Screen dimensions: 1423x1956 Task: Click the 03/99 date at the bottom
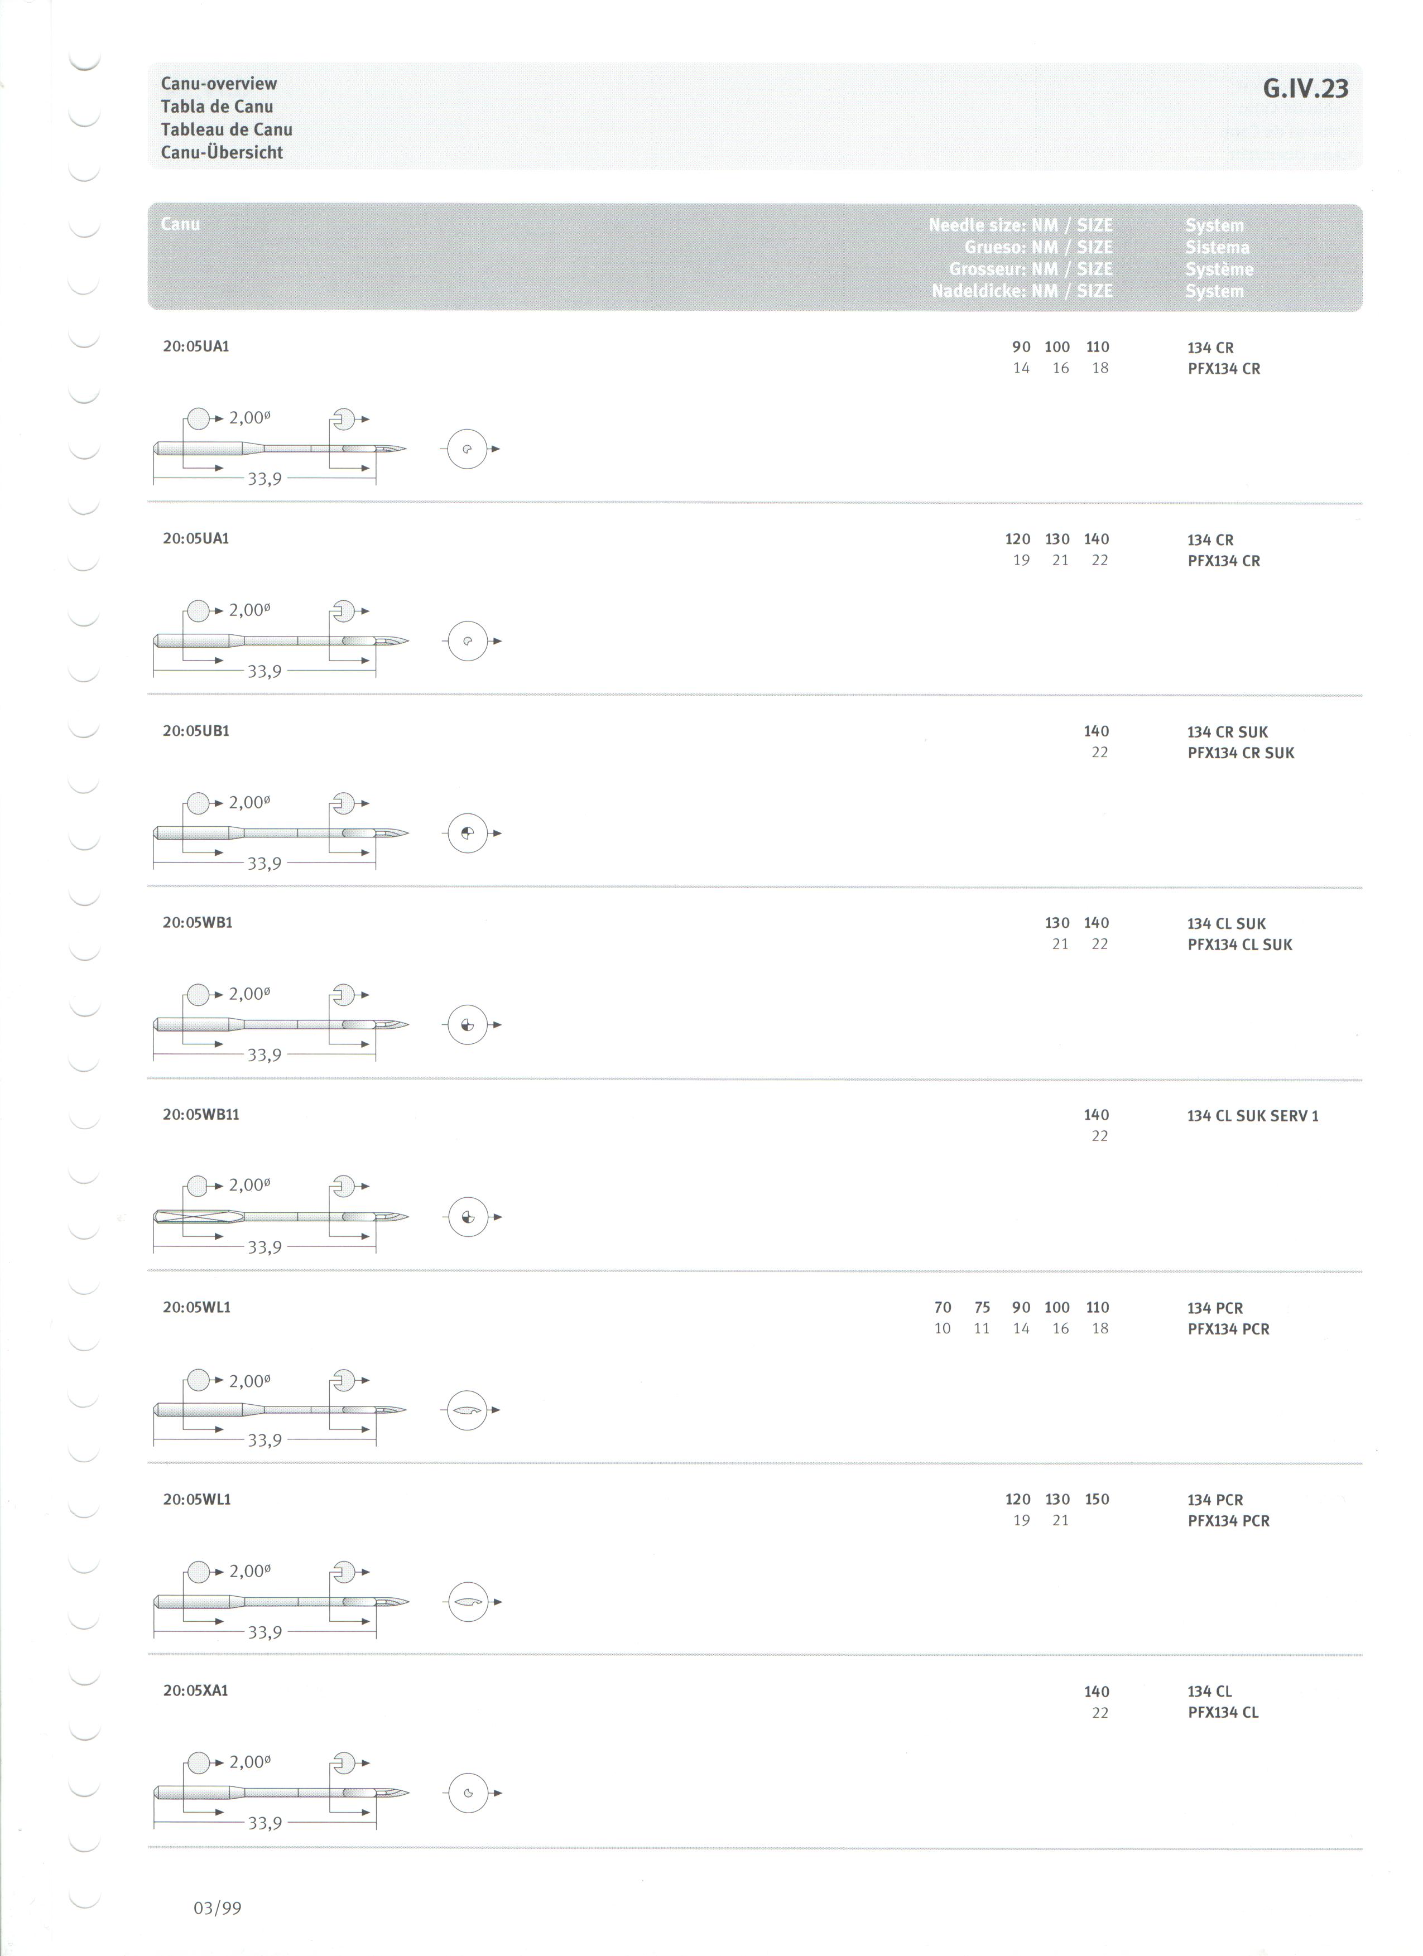point(217,1907)
